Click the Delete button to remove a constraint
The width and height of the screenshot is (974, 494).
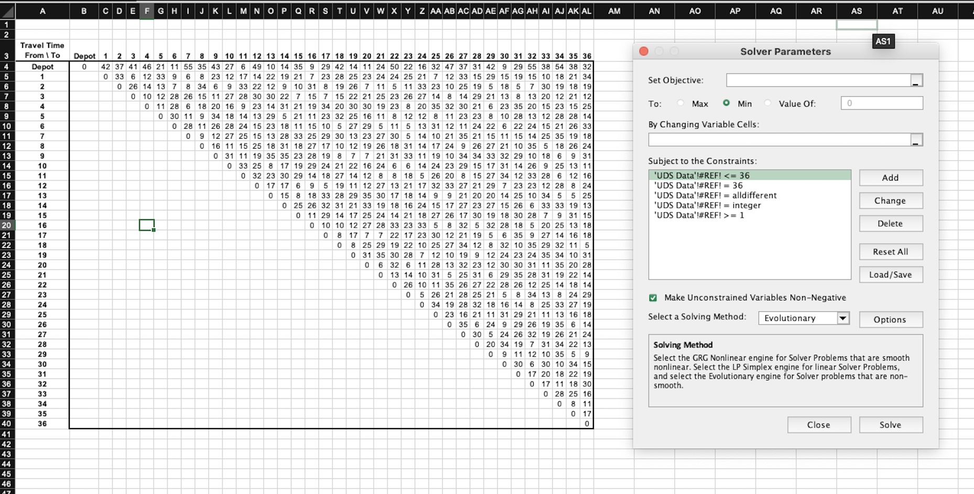[891, 223]
